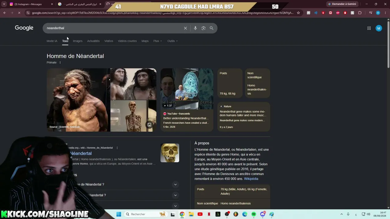Screen dimensions: 390x219
Task: Close the Instagram Messages tab
Action: (x=52, y=4)
